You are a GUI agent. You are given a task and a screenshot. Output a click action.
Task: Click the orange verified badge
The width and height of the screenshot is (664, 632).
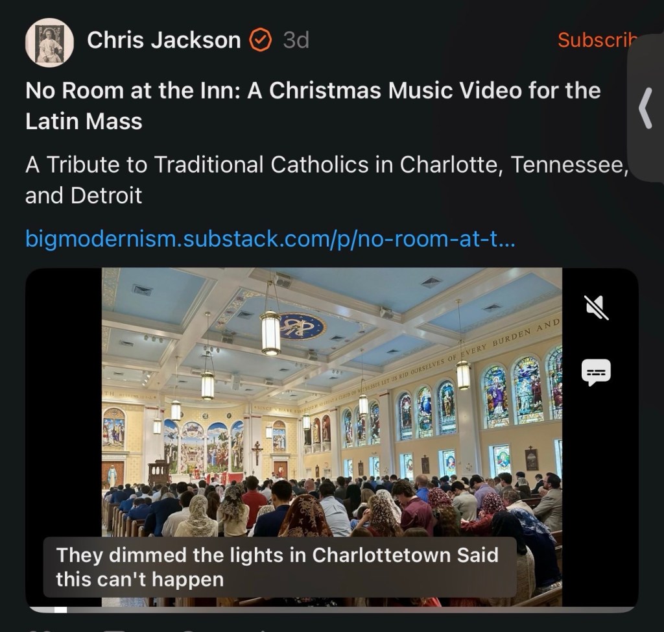pos(259,40)
